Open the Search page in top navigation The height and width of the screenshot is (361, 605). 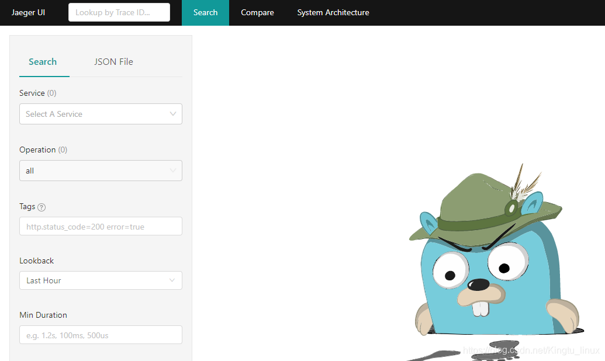[205, 13]
